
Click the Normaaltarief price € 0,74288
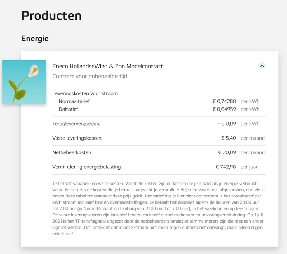coord(224,101)
